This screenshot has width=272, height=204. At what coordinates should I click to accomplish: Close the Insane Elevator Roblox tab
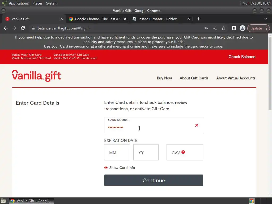click(x=189, y=19)
